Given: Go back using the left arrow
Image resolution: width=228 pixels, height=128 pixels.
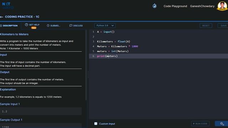Looking at the screenshot, I should coord(1,17).
